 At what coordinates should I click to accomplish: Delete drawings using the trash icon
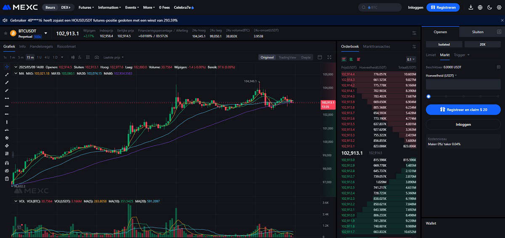pyautogui.click(x=7, y=179)
